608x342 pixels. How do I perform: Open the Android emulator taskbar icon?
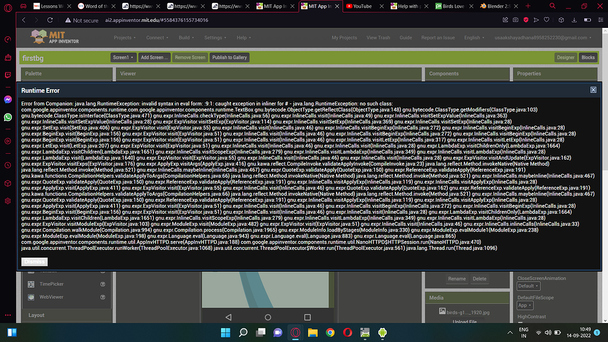(x=382, y=332)
